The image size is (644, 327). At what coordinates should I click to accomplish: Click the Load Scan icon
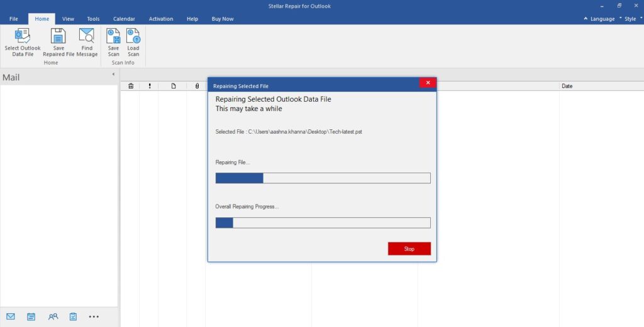coord(133,36)
